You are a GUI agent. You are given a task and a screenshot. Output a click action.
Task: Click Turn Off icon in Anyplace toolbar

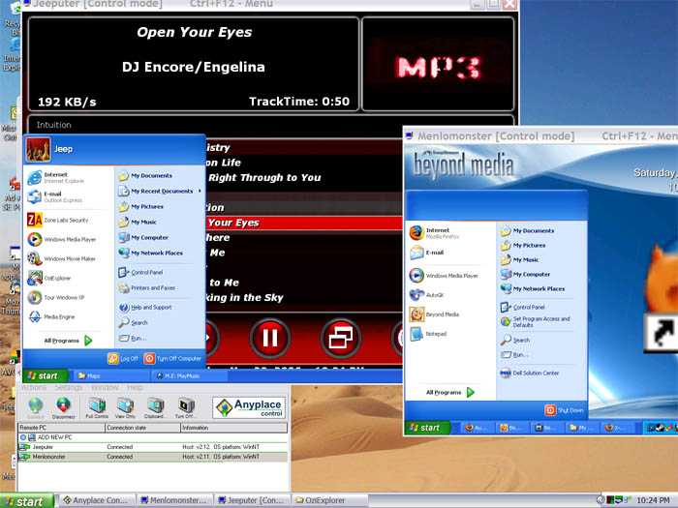(184, 407)
